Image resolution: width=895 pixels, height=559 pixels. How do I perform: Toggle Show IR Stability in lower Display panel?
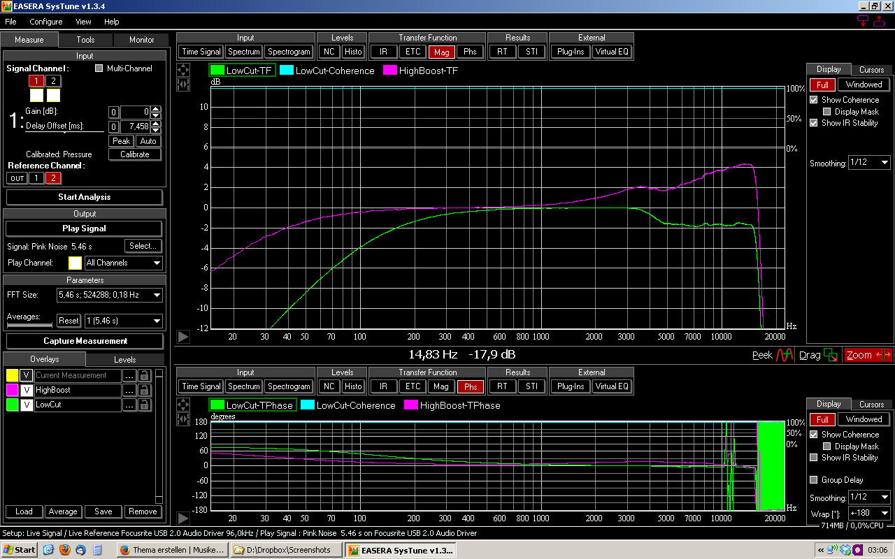coord(813,458)
